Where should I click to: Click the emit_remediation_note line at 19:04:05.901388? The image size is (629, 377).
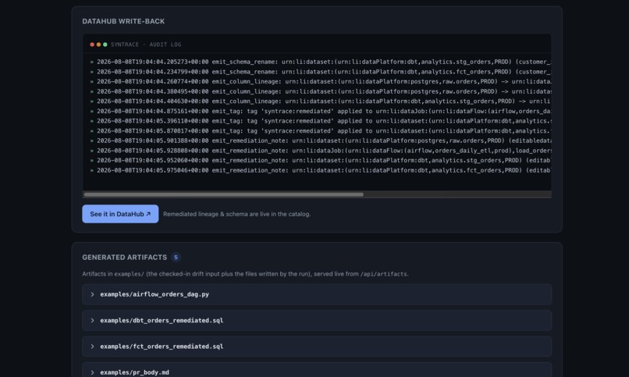321,140
